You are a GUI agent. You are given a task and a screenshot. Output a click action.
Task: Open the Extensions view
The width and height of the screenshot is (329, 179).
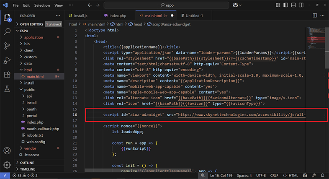7,75
